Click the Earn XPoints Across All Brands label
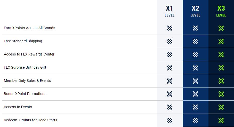234x127 pixels. [29, 28]
